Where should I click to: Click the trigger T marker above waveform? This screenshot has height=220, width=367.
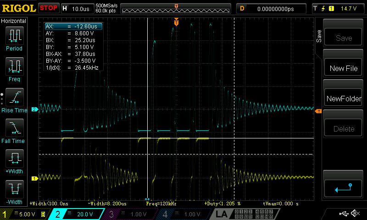176,22
